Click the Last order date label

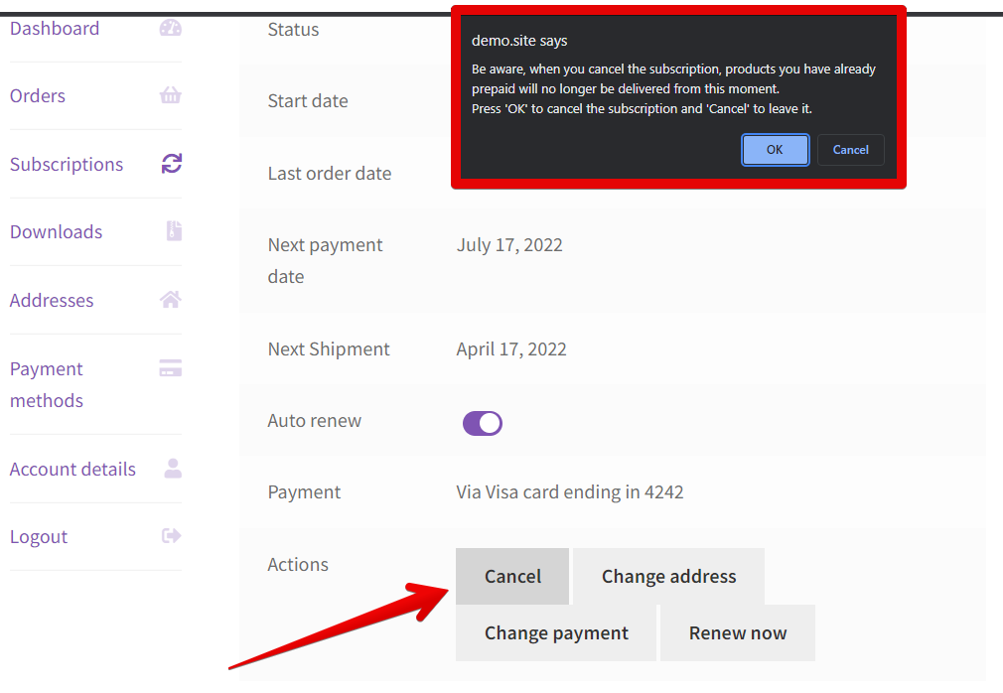click(x=330, y=174)
